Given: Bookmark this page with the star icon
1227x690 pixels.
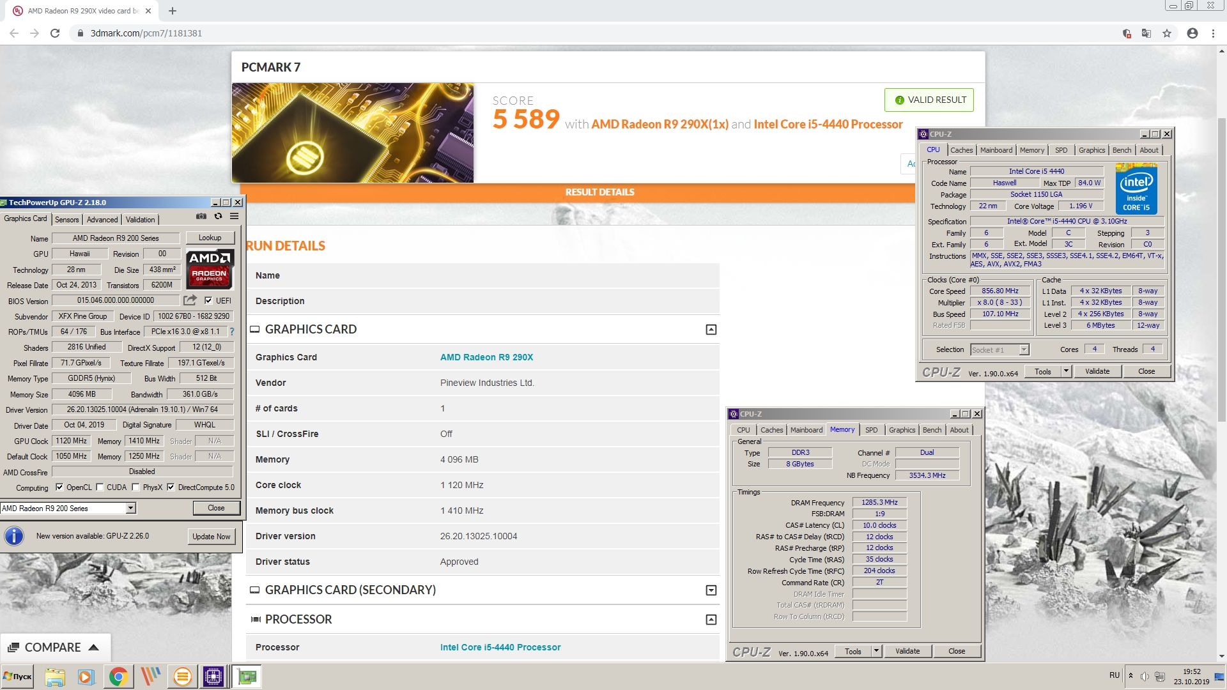Looking at the screenshot, I should click(1167, 33).
